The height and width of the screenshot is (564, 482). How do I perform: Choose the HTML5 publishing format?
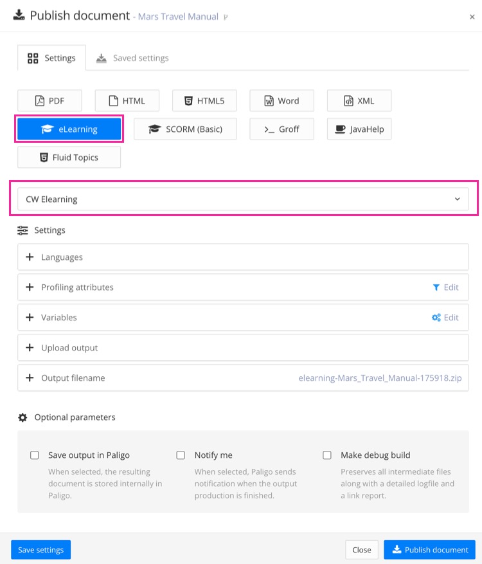click(204, 100)
